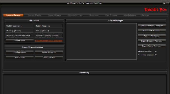Open the Recommended Proxy Providers link

point(49,40)
